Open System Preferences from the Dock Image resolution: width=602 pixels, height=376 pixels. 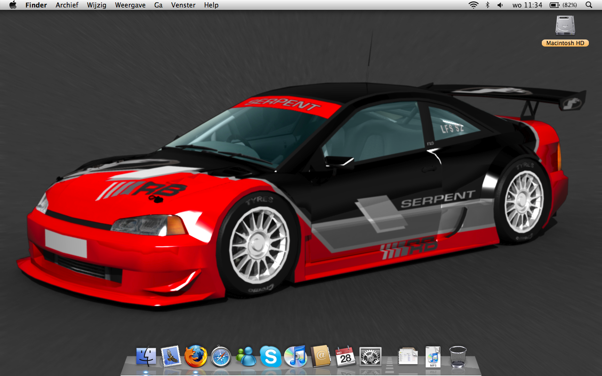370,357
